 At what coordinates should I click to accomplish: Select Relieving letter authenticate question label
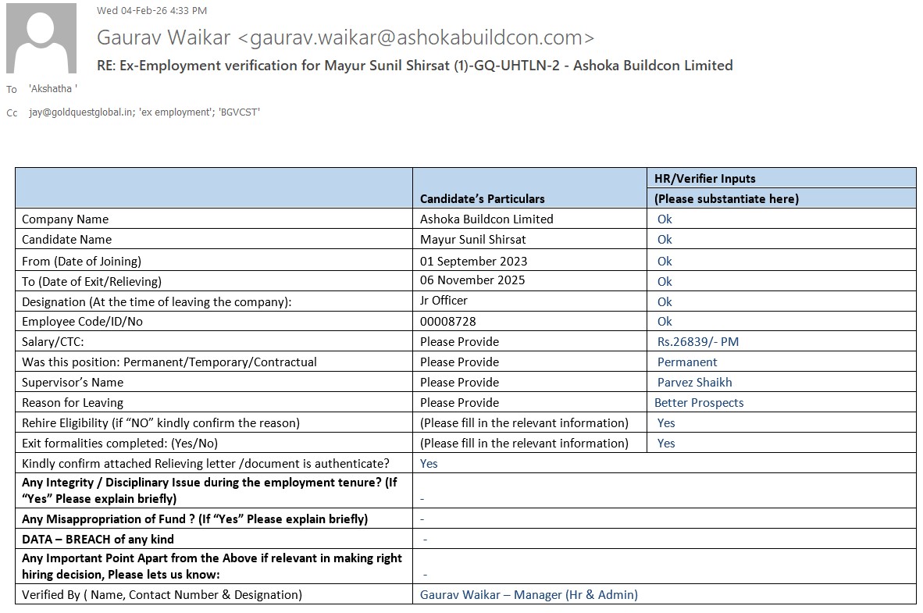[205, 464]
